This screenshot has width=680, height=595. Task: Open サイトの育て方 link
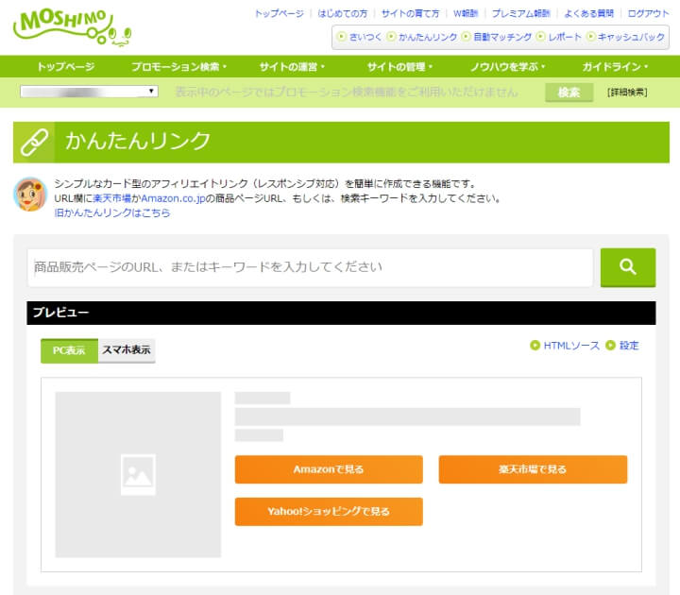[410, 13]
